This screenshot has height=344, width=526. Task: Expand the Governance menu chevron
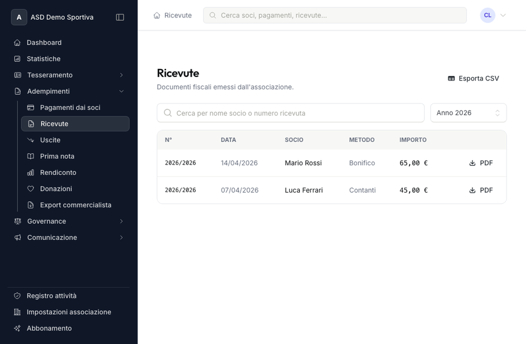coord(121,221)
